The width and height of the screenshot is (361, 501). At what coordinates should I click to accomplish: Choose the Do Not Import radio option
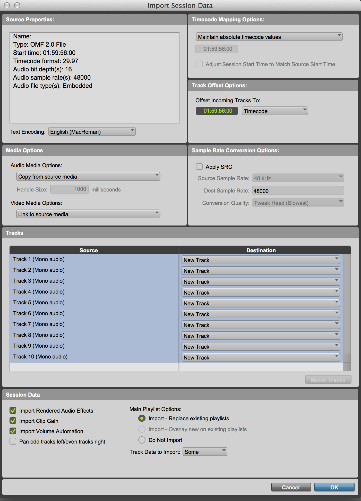[x=142, y=440]
